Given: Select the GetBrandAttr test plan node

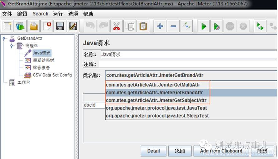Looking at the screenshot, I should coord(30,38).
